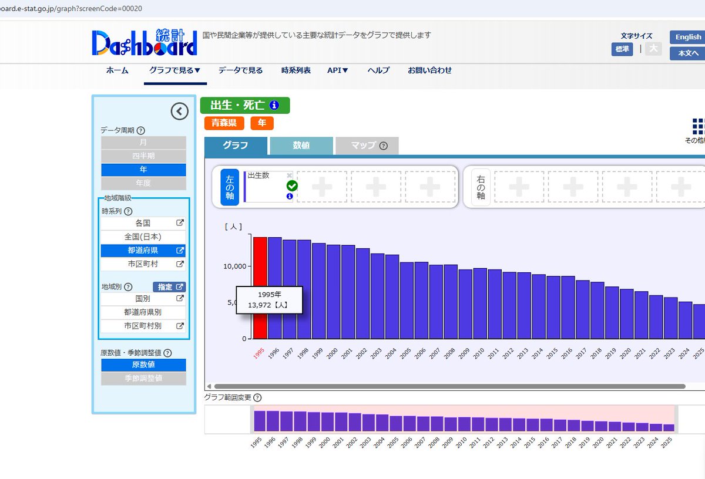This screenshot has height=479, width=705.
Task: Jump to 本文へ main content
Action: pyautogui.click(x=688, y=53)
